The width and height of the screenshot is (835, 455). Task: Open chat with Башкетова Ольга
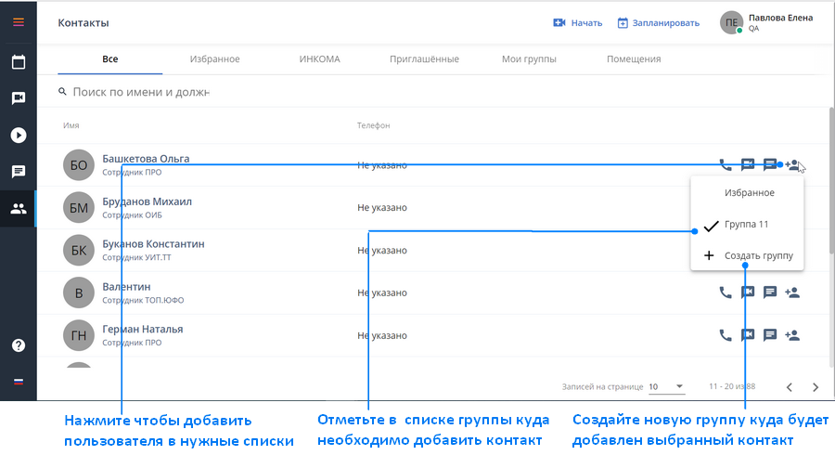(x=770, y=164)
